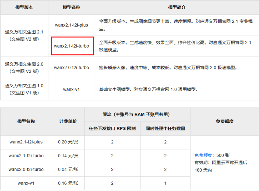
Task: Select the 通义万相文生图 1.0 version cell
Action: coord(24,89)
